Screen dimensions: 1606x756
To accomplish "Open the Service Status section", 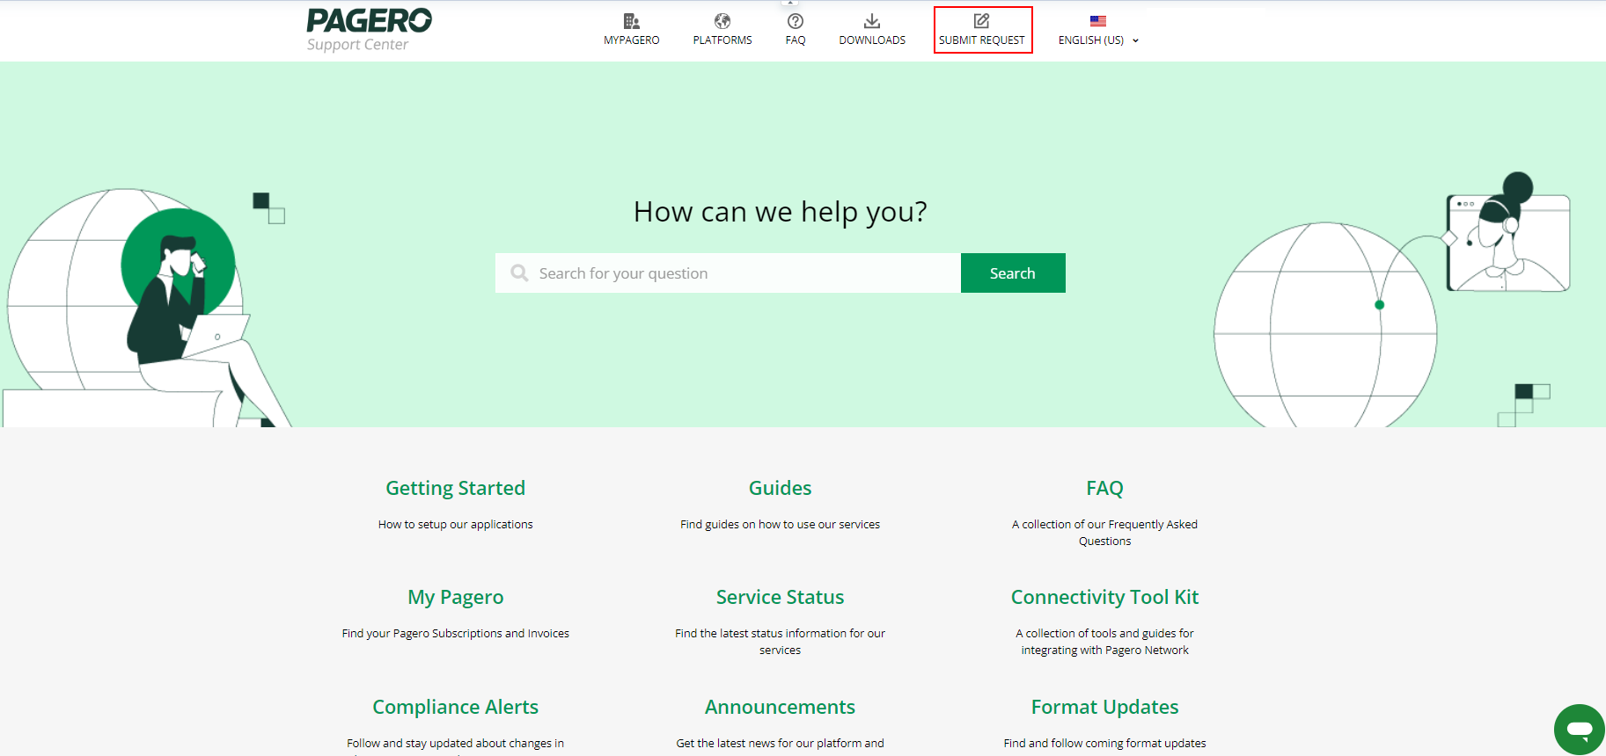I will click(x=781, y=598).
